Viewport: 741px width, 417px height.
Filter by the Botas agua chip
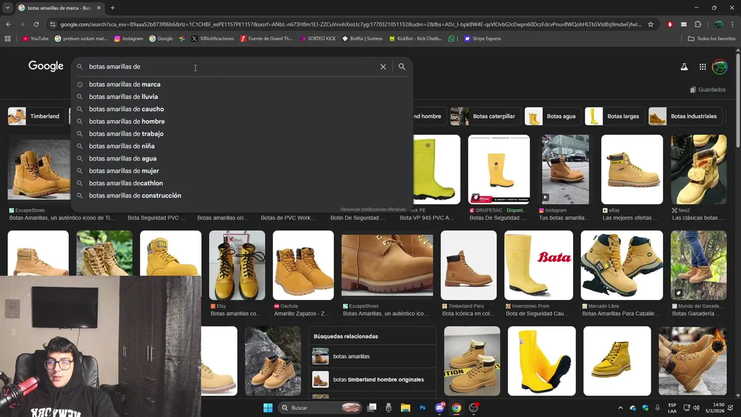(x=552, y=116)
